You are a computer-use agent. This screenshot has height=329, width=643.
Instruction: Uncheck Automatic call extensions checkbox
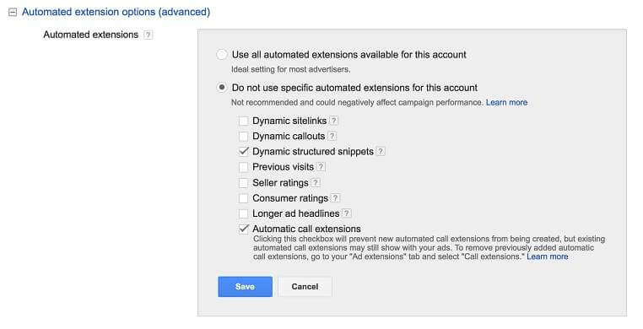[x=244, y=229]
